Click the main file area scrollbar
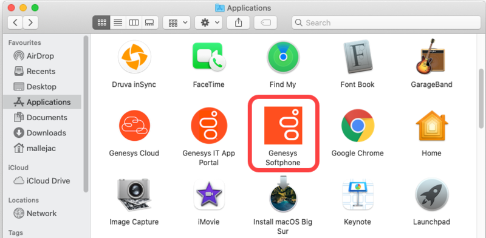486x238 pixels. pos(481,98)
